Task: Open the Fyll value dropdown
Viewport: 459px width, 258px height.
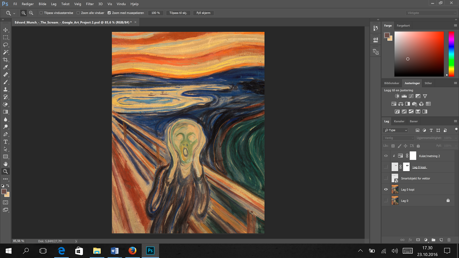Action: [456, 146]
